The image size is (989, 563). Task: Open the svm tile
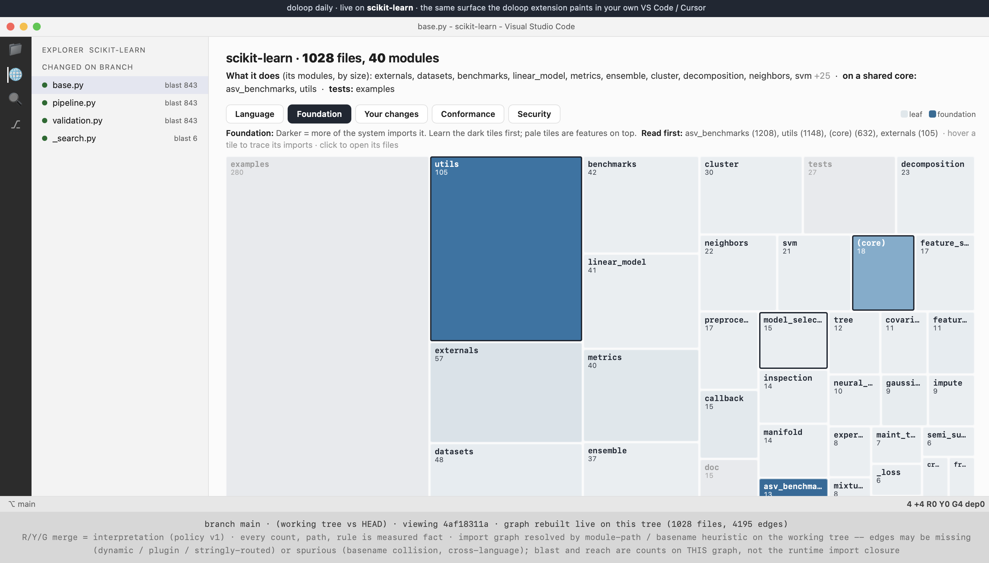click(x=814, y=273)
